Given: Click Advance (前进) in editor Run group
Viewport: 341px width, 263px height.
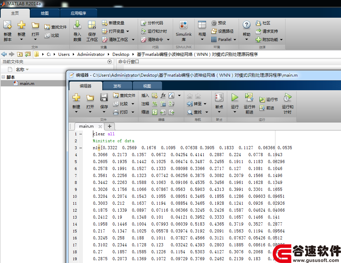Looking at the screenshot, I should tap(267, 108).
